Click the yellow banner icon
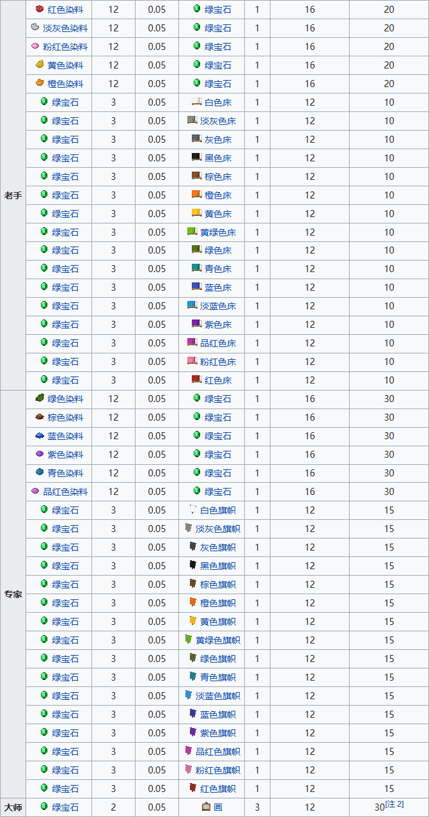The width and height of the screenshot is (429, 817). coord(192,621)
